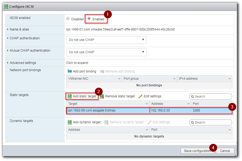Click the Add dynamic target icon
242x161 pixels.
click(x=70, y=122)
